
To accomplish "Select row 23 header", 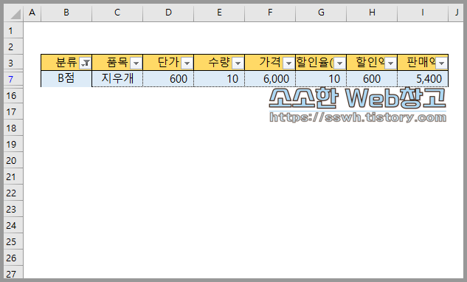I will click(13, 209).
